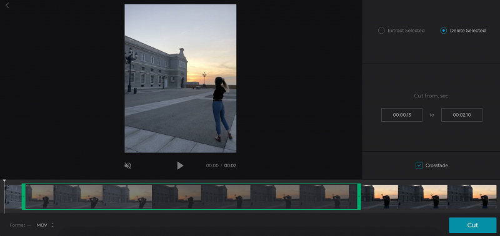Unmute the video using the speaker icon
This screenshot has width=500, height=236.
point(127,165)
